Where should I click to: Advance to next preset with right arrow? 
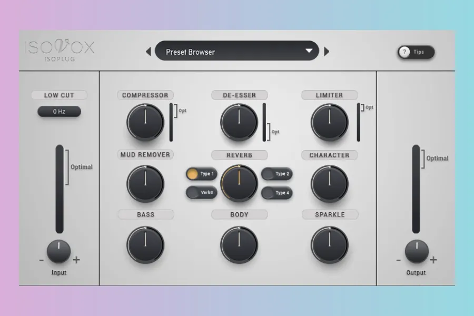click(327, 52)
